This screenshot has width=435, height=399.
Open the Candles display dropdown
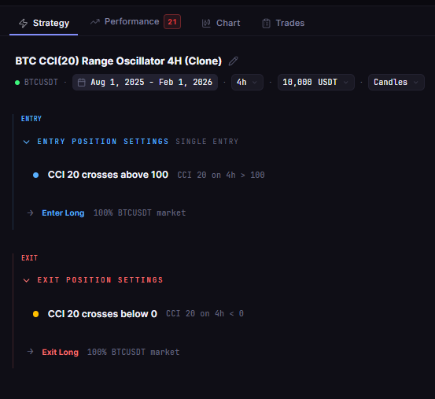(x=396, y=82)
